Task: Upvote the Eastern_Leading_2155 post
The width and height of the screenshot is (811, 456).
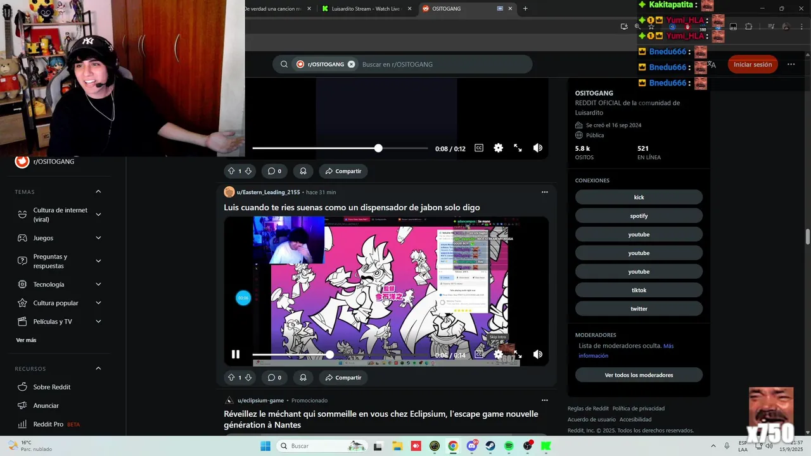Action: [x=231, y=377]
